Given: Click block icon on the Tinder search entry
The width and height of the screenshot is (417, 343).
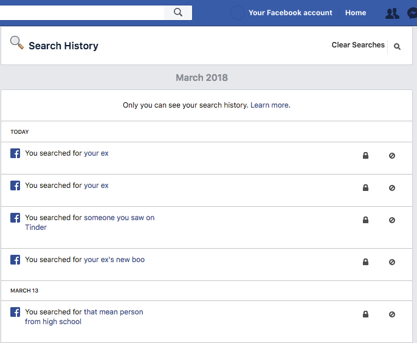Looking at the screenshot, I should [x=391, y=220].
